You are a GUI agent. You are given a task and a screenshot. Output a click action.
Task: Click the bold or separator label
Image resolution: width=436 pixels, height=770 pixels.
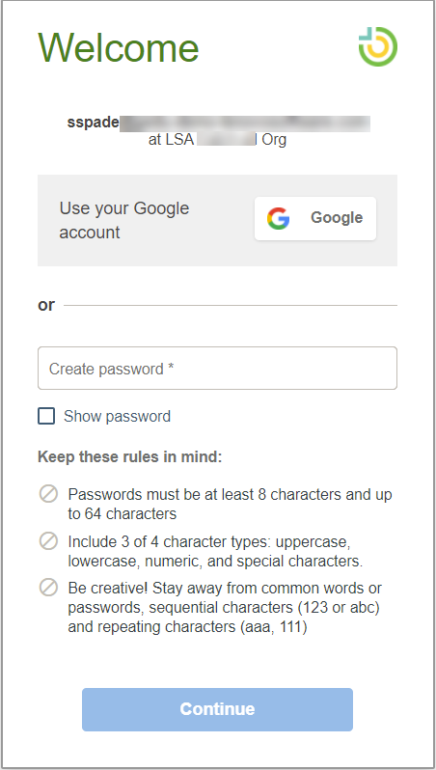pyautogui.click(x=46, y=306)
